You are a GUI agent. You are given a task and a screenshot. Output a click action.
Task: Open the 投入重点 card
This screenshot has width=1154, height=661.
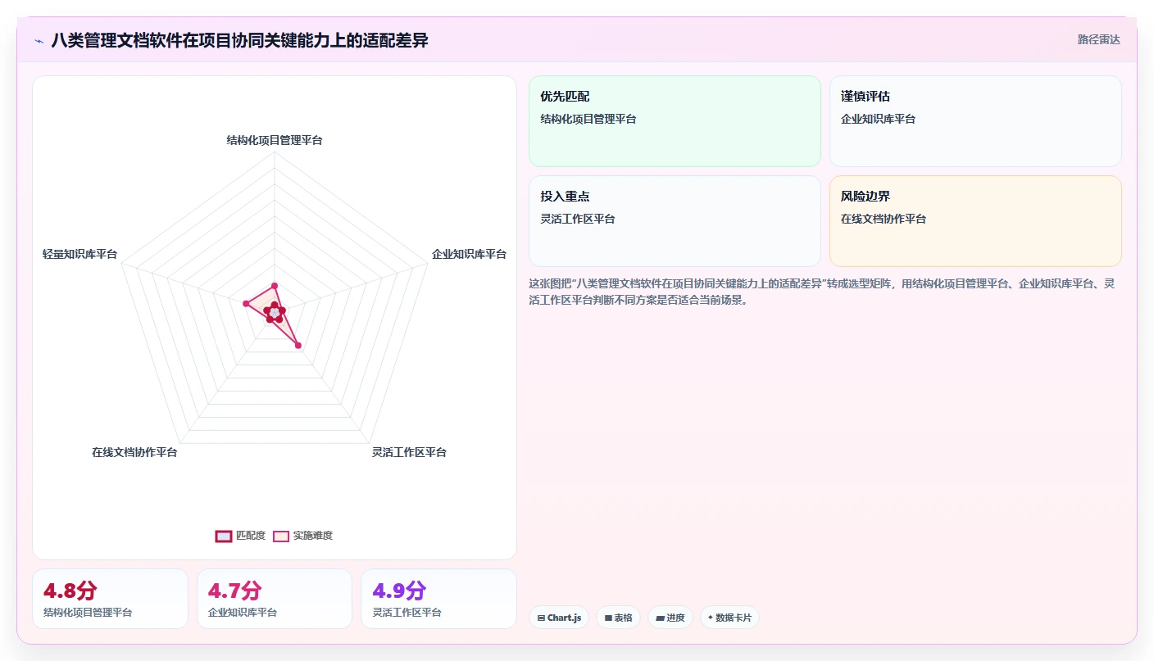[675, 221]
